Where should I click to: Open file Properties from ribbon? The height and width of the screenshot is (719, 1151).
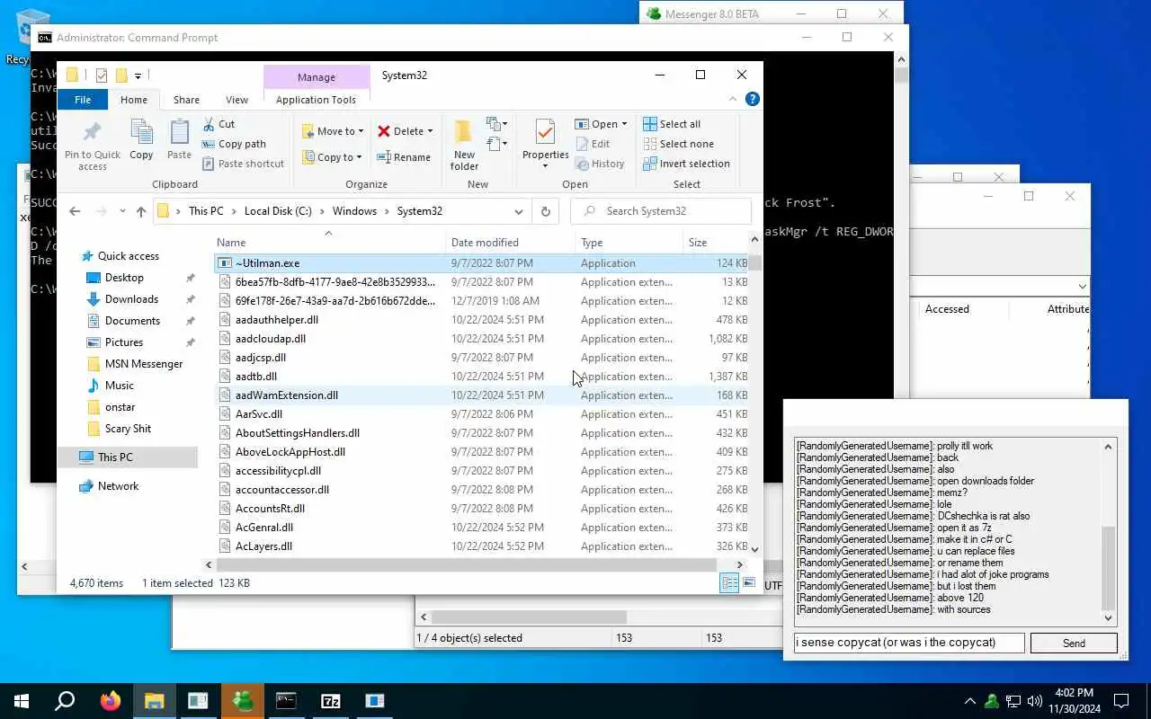[545, 144]
